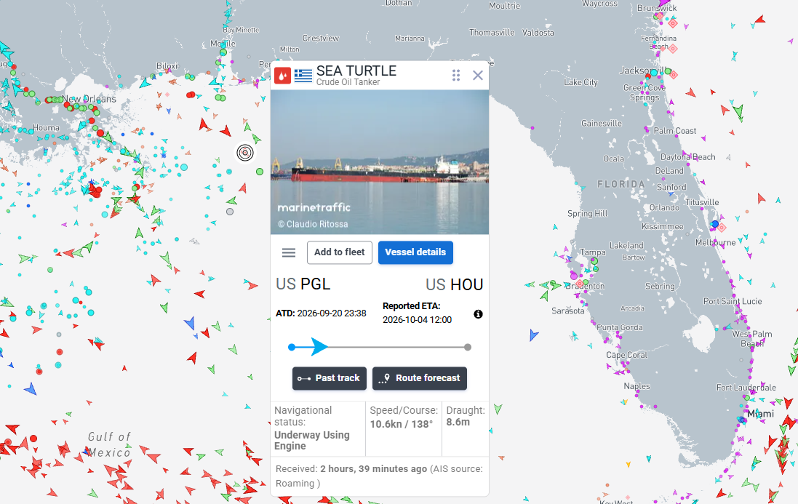Click the New Orleans label on map
The height and width of the screenshot is (504, 798).
click(x=89, y=99)
